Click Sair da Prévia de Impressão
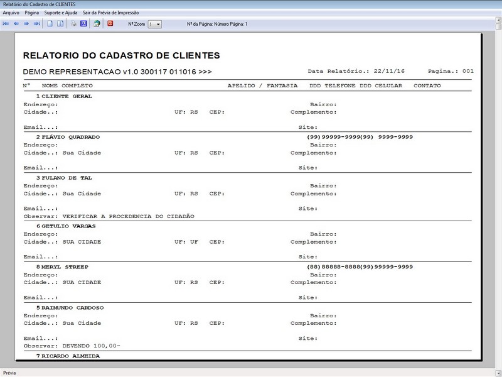The image size is (502, 377). point(111,13)
